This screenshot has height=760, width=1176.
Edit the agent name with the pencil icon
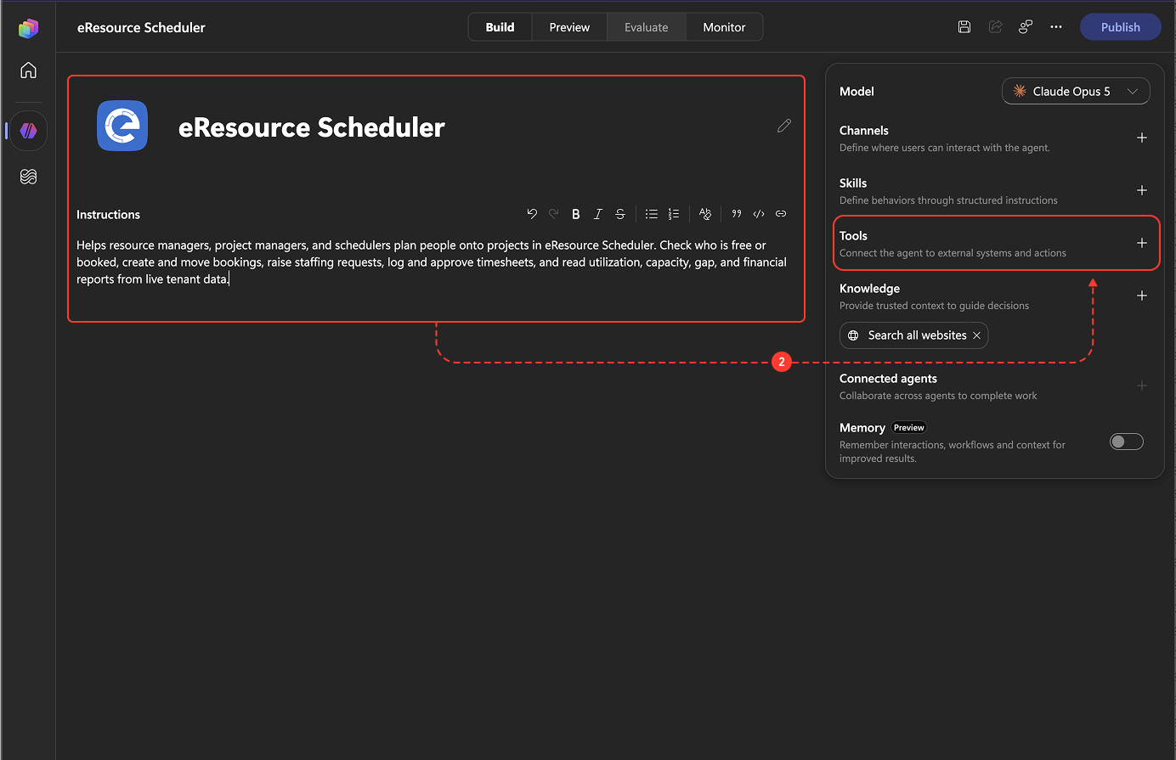coord(784,126)
